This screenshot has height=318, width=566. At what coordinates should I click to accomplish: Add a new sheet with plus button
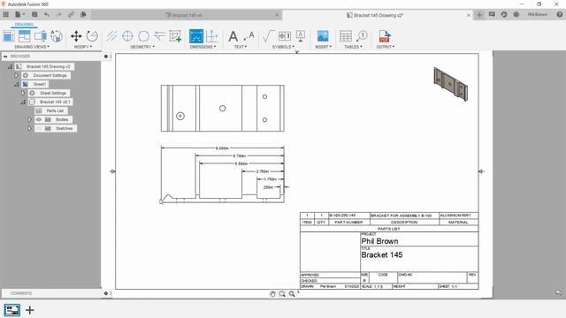pyautogui.click(x=30, y=310)
